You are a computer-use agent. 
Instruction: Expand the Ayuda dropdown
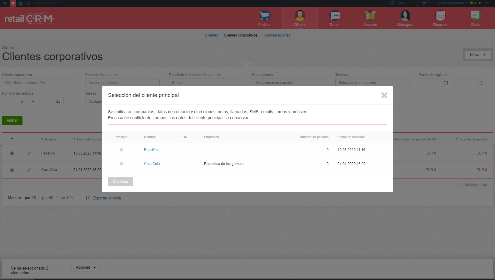(x=411, y=3)
